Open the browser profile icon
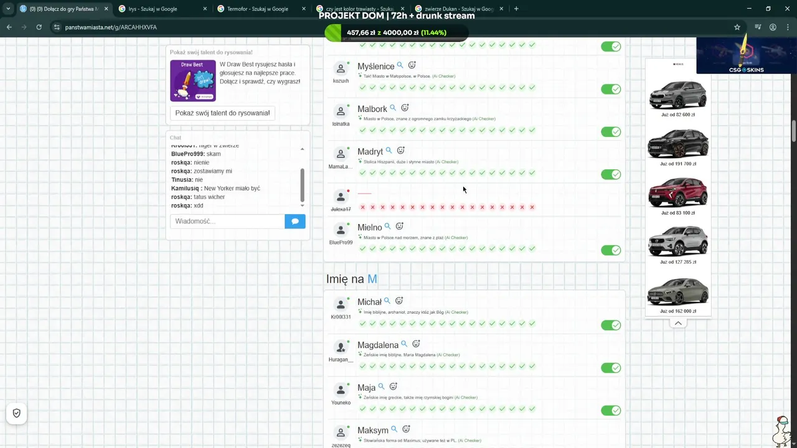This screenshot has height=448, width=797. [x=773, y=27]
